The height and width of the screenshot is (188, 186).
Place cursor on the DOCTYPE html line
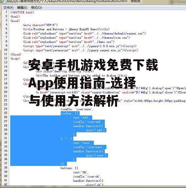(x=22, y=12)
